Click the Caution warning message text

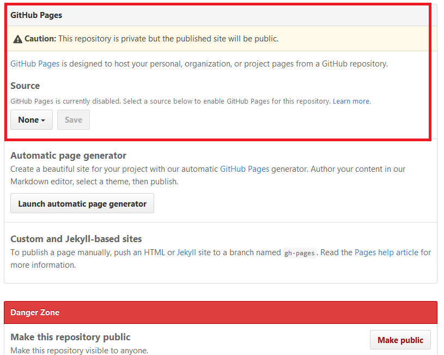(151, 39)
